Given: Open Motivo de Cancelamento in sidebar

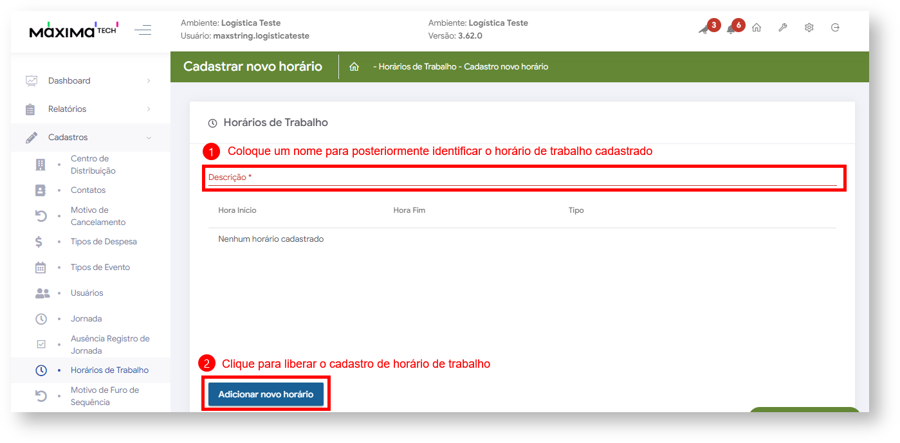Looking at the screenshot, I should click(98, 216).
